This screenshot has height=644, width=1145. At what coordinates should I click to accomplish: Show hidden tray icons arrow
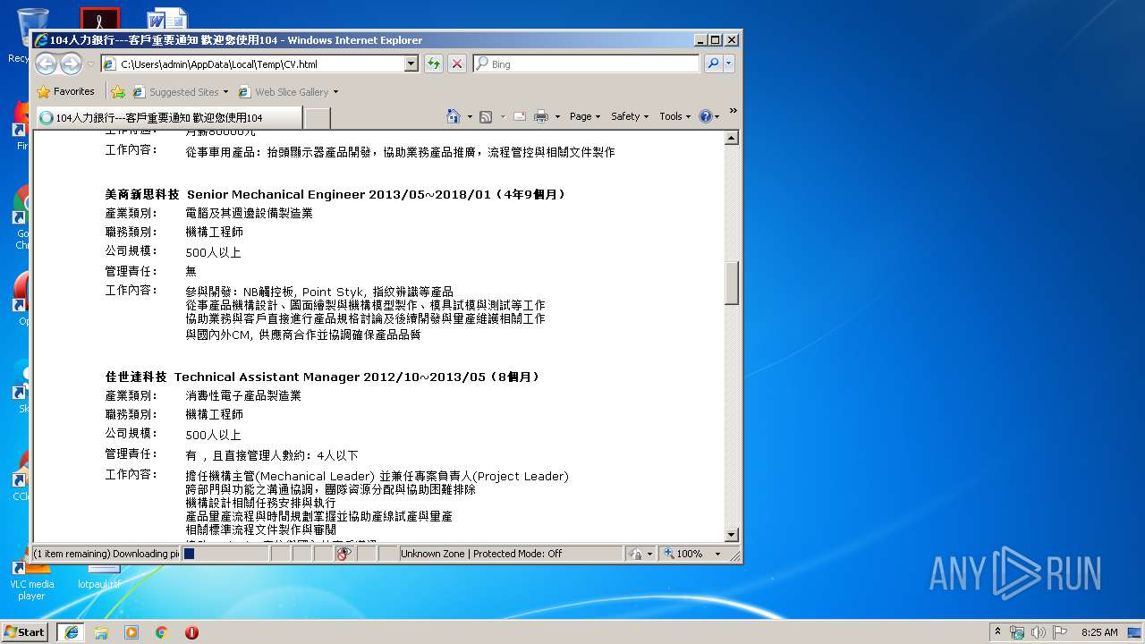pos(998,631)
